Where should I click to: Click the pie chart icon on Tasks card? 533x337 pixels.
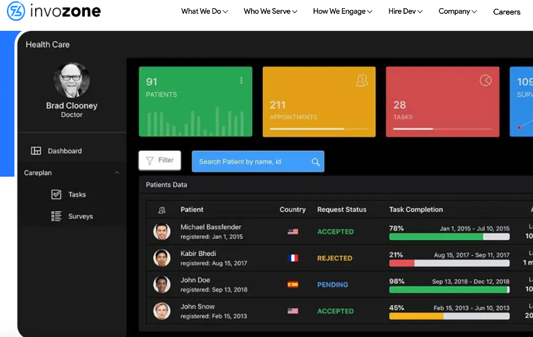tap(485, 80)
